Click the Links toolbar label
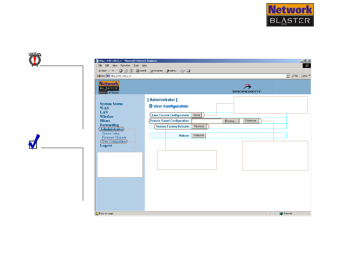342x266 pixels. click(305, 76)
